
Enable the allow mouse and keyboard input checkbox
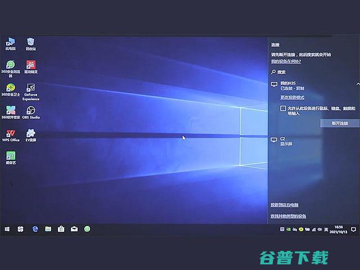283,108
